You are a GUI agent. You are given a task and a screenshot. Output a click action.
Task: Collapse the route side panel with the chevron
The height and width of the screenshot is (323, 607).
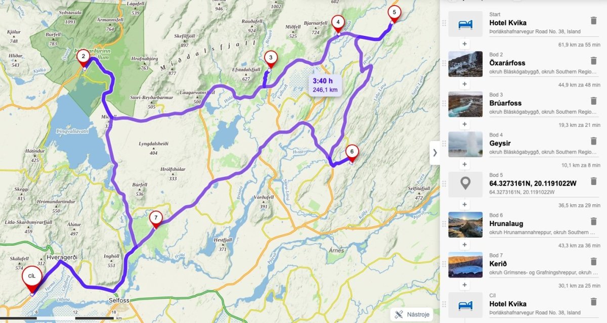pyautogui.click(x=435, y=153)
